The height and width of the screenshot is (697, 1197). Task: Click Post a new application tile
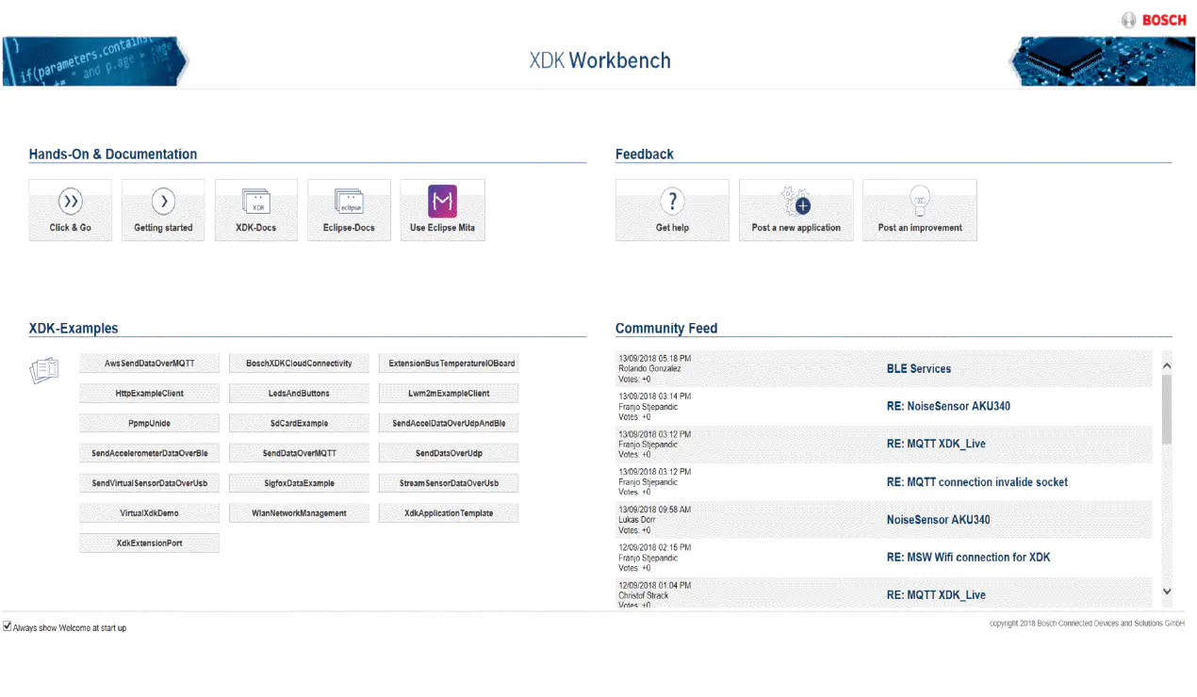point(795,210)
